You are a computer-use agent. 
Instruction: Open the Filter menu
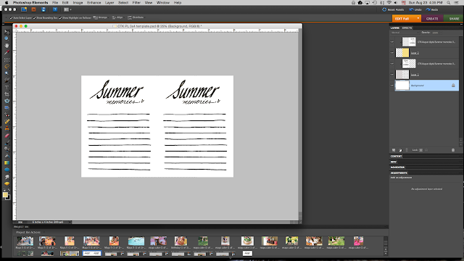click(x=136, y=3)
